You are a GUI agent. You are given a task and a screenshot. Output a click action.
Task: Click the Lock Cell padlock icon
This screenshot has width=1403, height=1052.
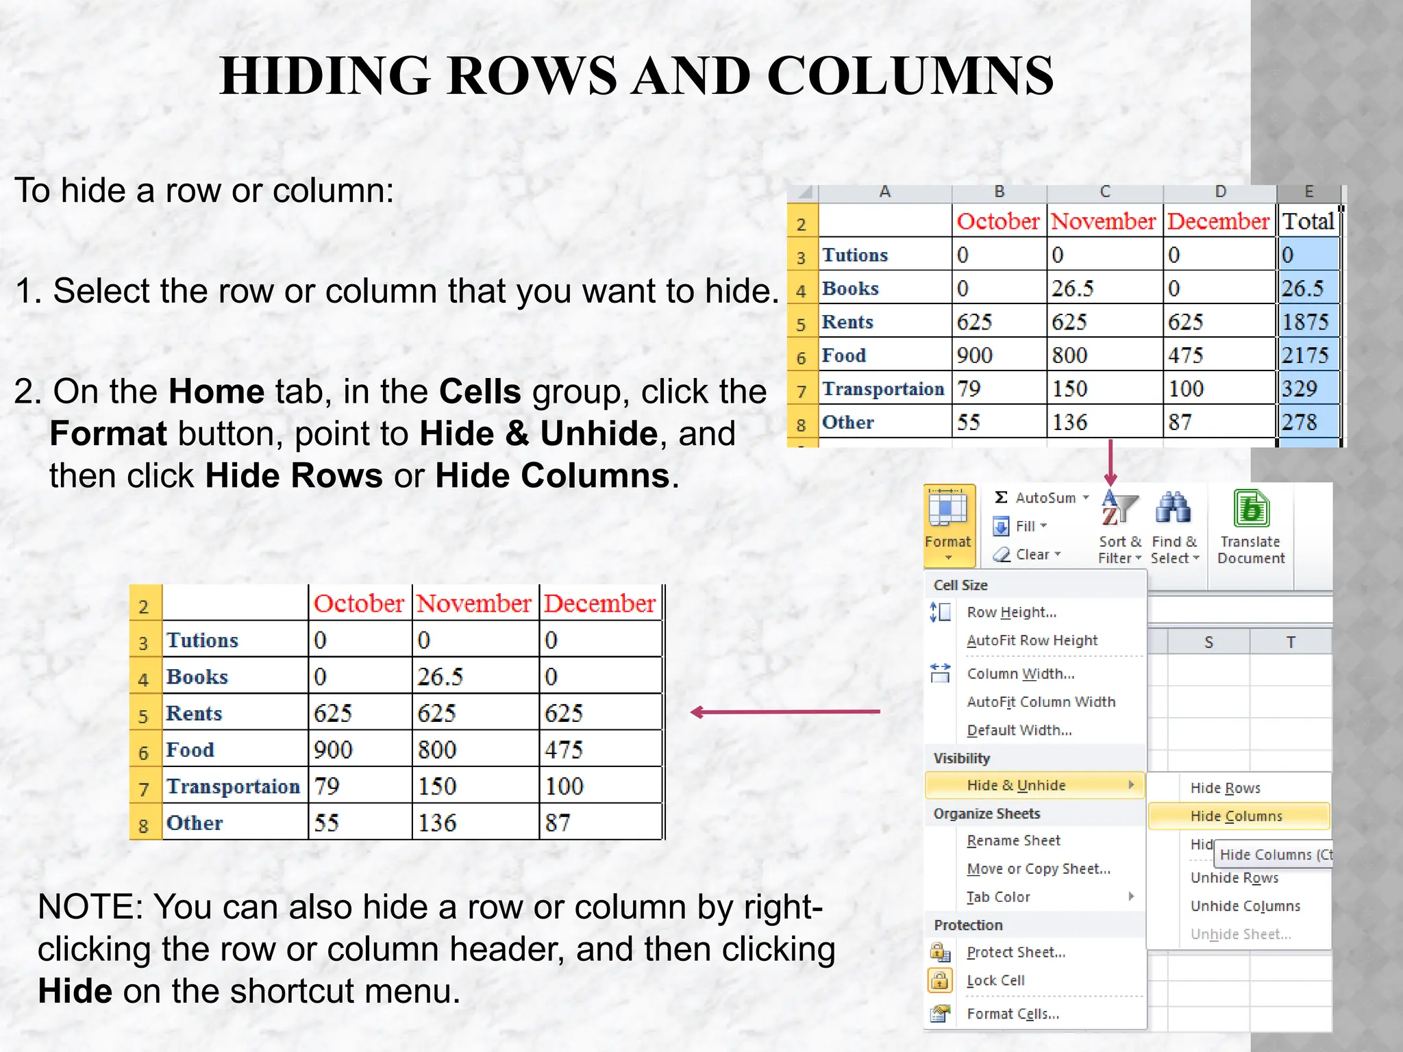pos(940,980)
